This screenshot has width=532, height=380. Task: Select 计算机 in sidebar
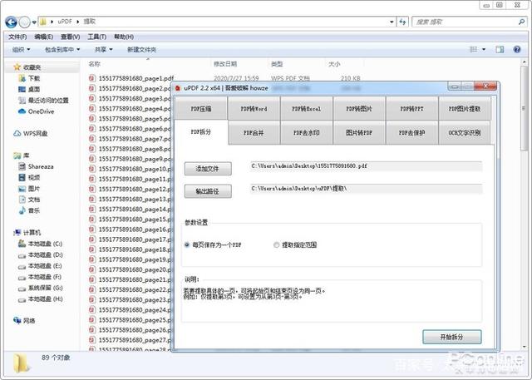(x=27, y=233)
